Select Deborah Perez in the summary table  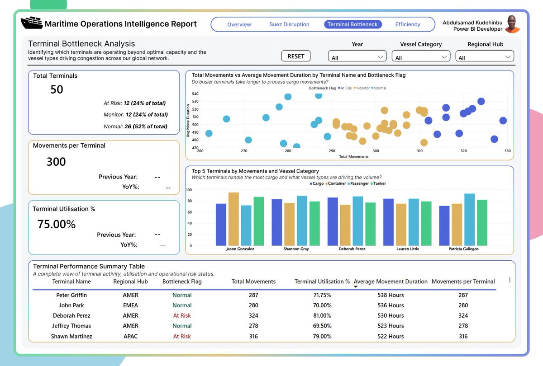point(71,316)
